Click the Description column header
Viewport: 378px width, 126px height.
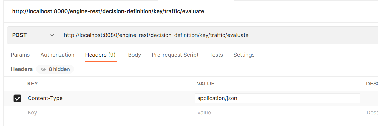pyautogui.click(x=371, y=84)
